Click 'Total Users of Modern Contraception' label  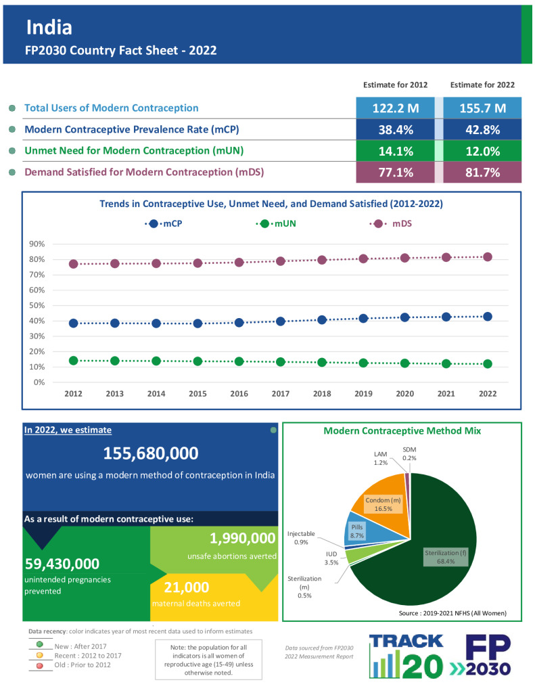coord(112,108)
